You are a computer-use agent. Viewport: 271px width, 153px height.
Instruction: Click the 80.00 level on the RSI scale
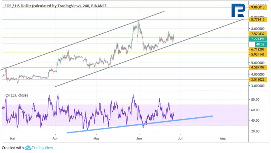(x=256, y=99)
